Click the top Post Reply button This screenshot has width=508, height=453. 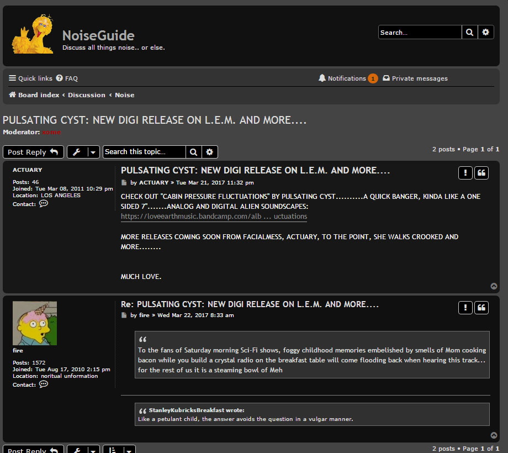[x=33, y=152]
